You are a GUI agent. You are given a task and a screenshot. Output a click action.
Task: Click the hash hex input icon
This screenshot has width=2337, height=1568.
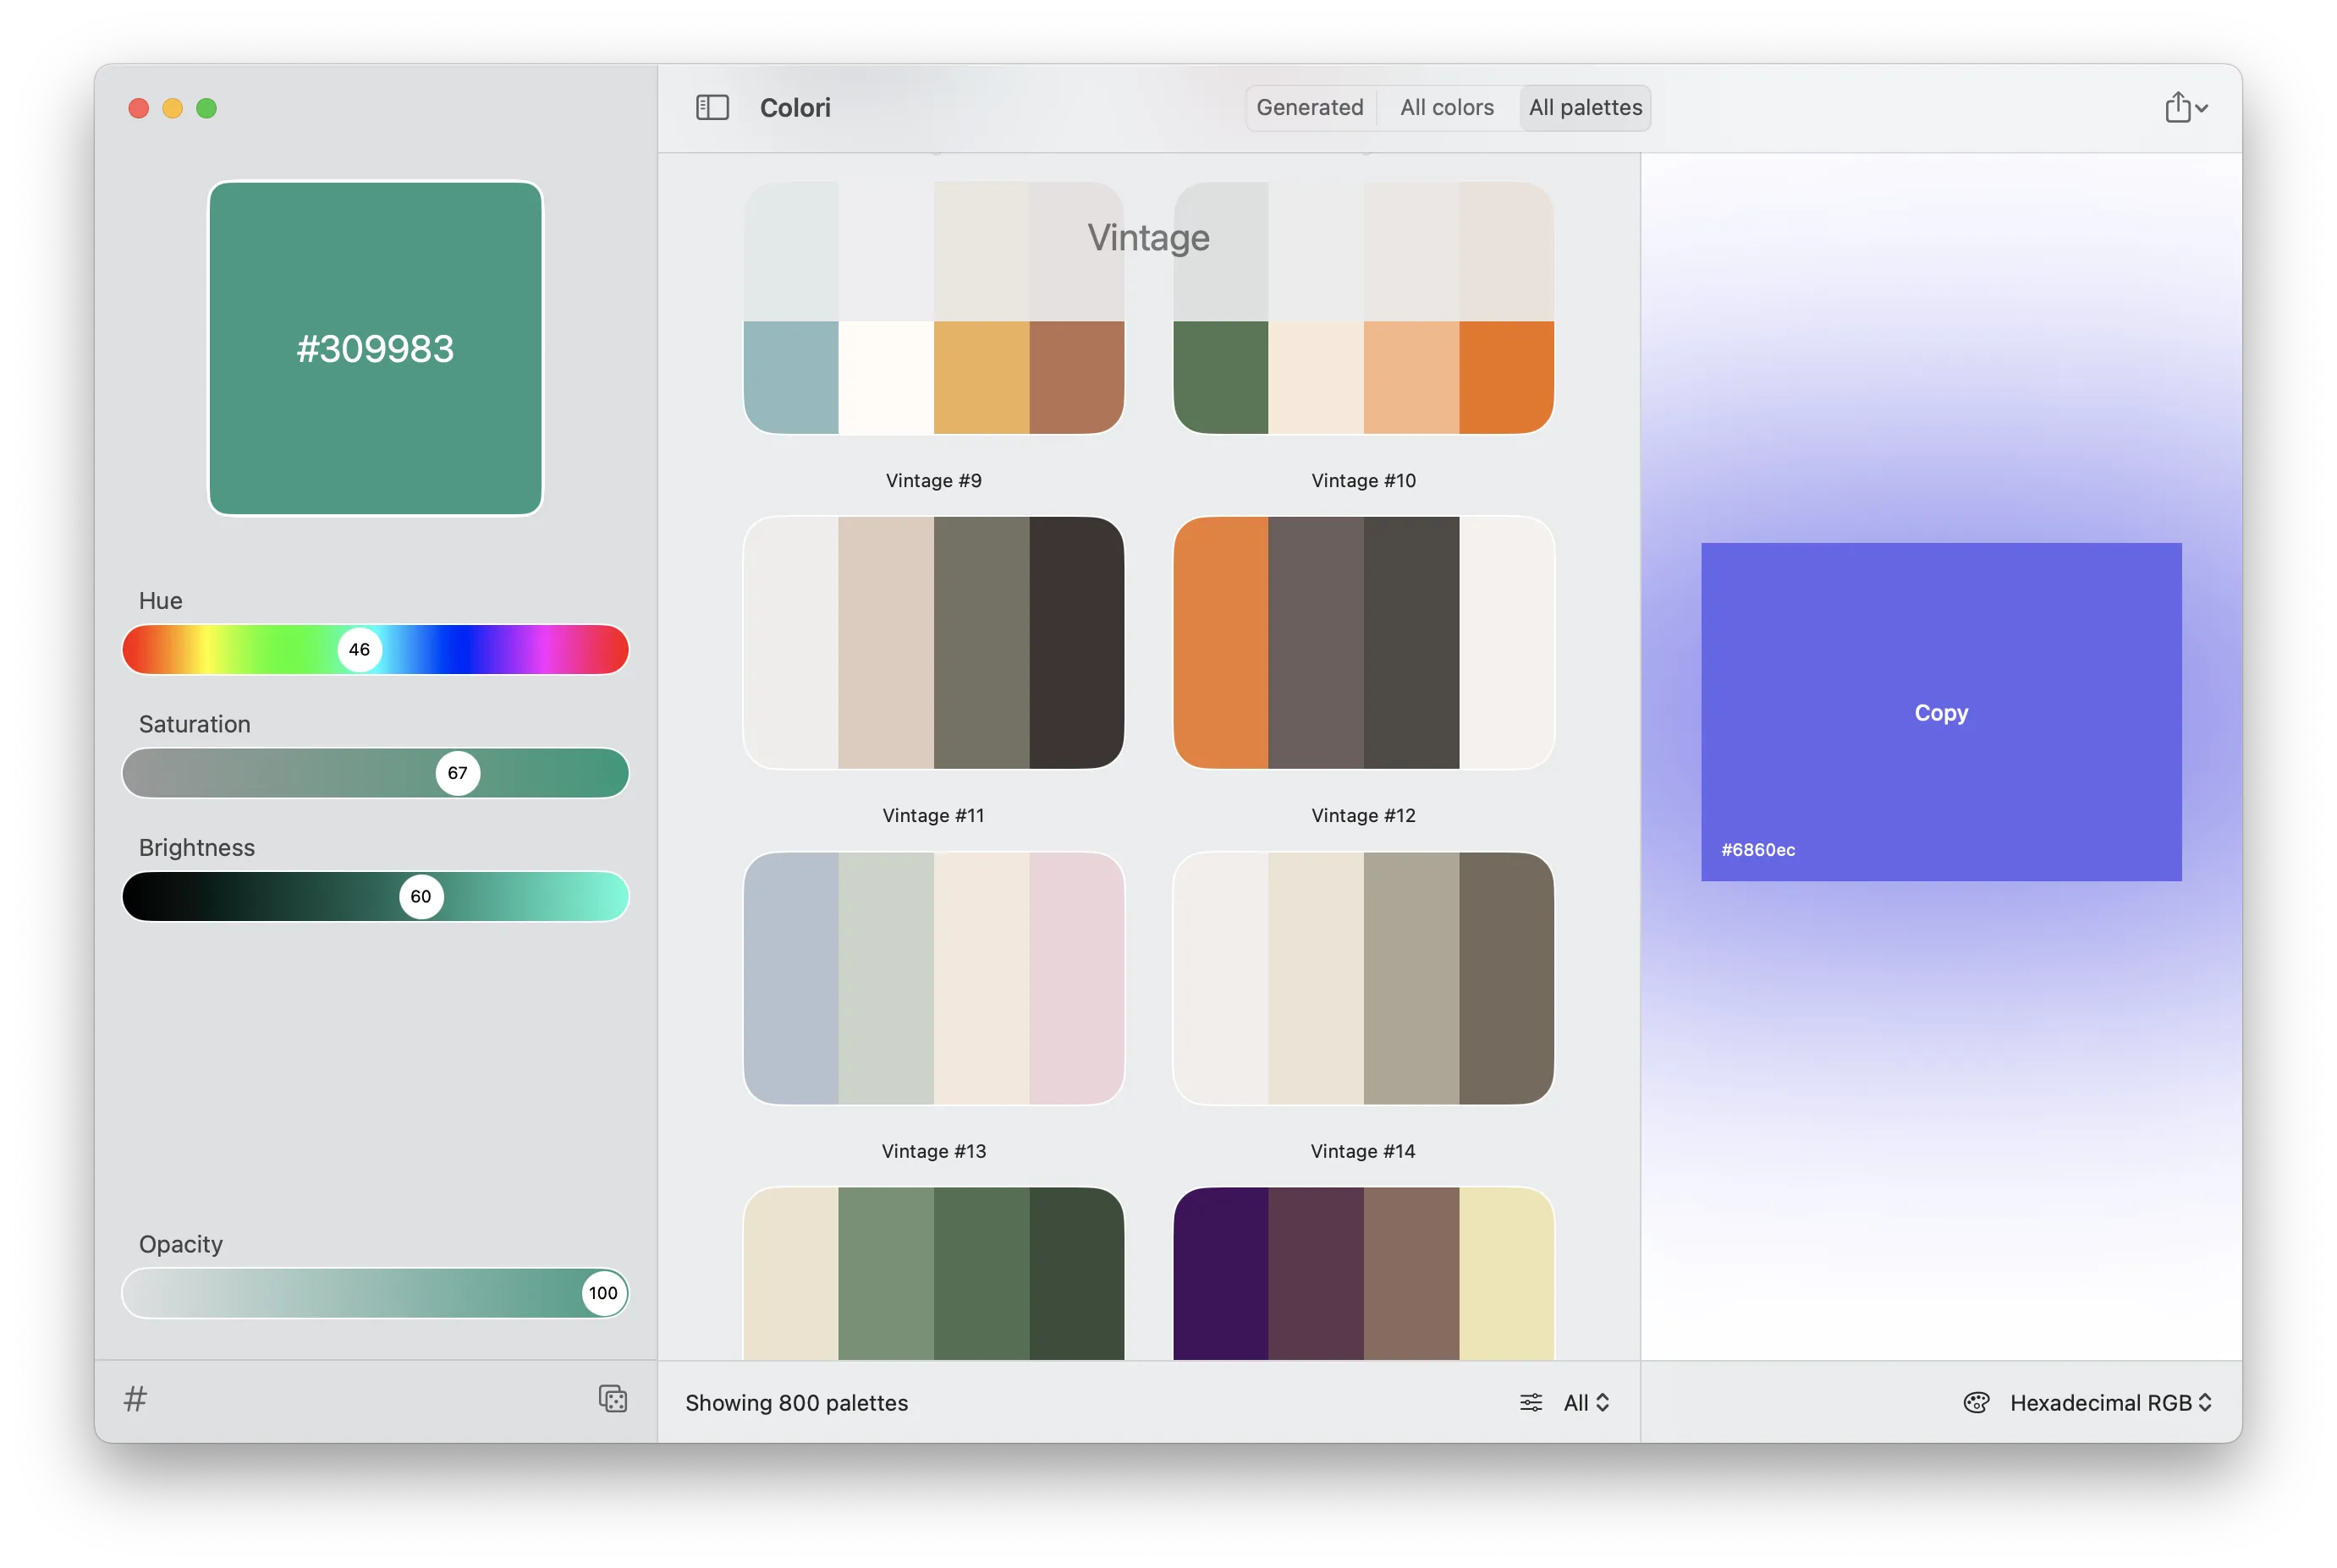(135, 1398)
